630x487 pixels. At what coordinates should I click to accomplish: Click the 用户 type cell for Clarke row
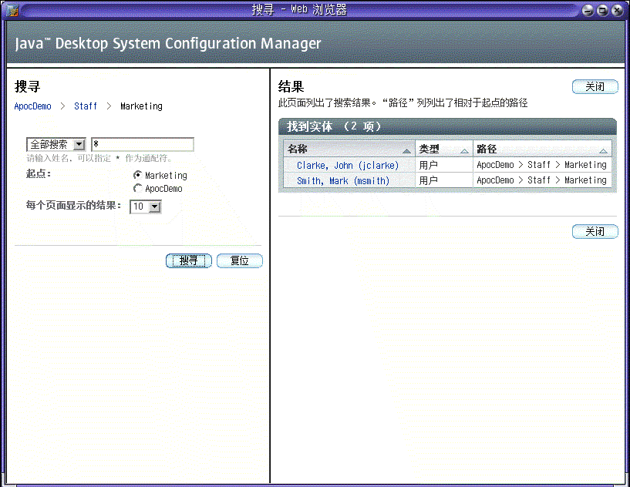point(444,165)
